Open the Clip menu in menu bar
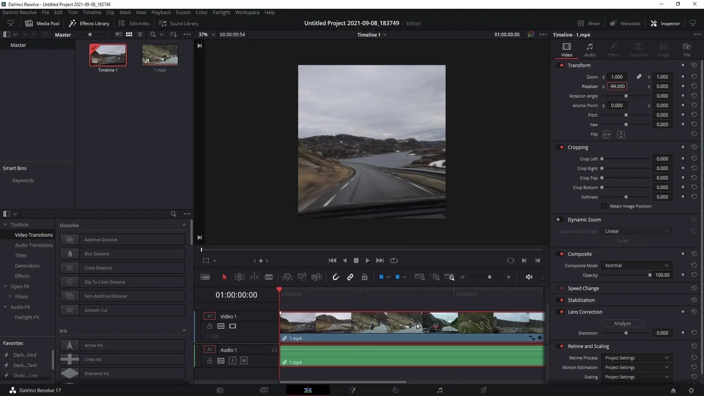704x396 pixels. (x=110, y=12)
